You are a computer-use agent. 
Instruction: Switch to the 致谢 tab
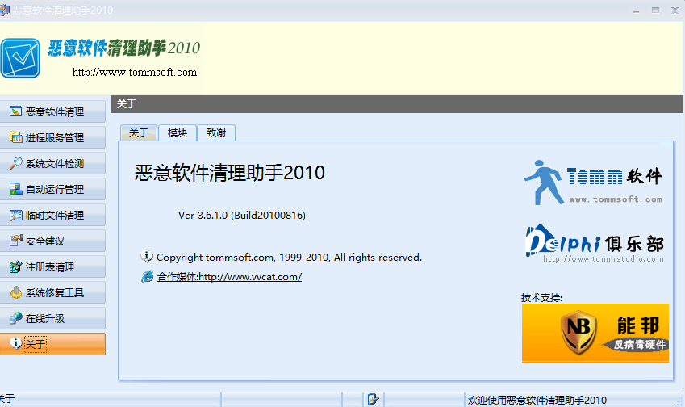point(216,133)
